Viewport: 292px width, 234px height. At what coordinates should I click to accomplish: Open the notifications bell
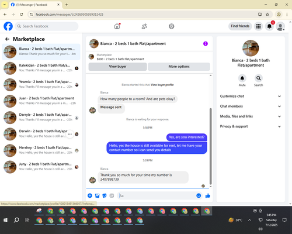click(269, 26)
